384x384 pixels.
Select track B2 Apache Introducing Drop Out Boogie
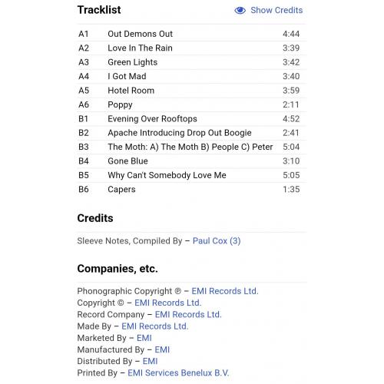pos(192,133)
